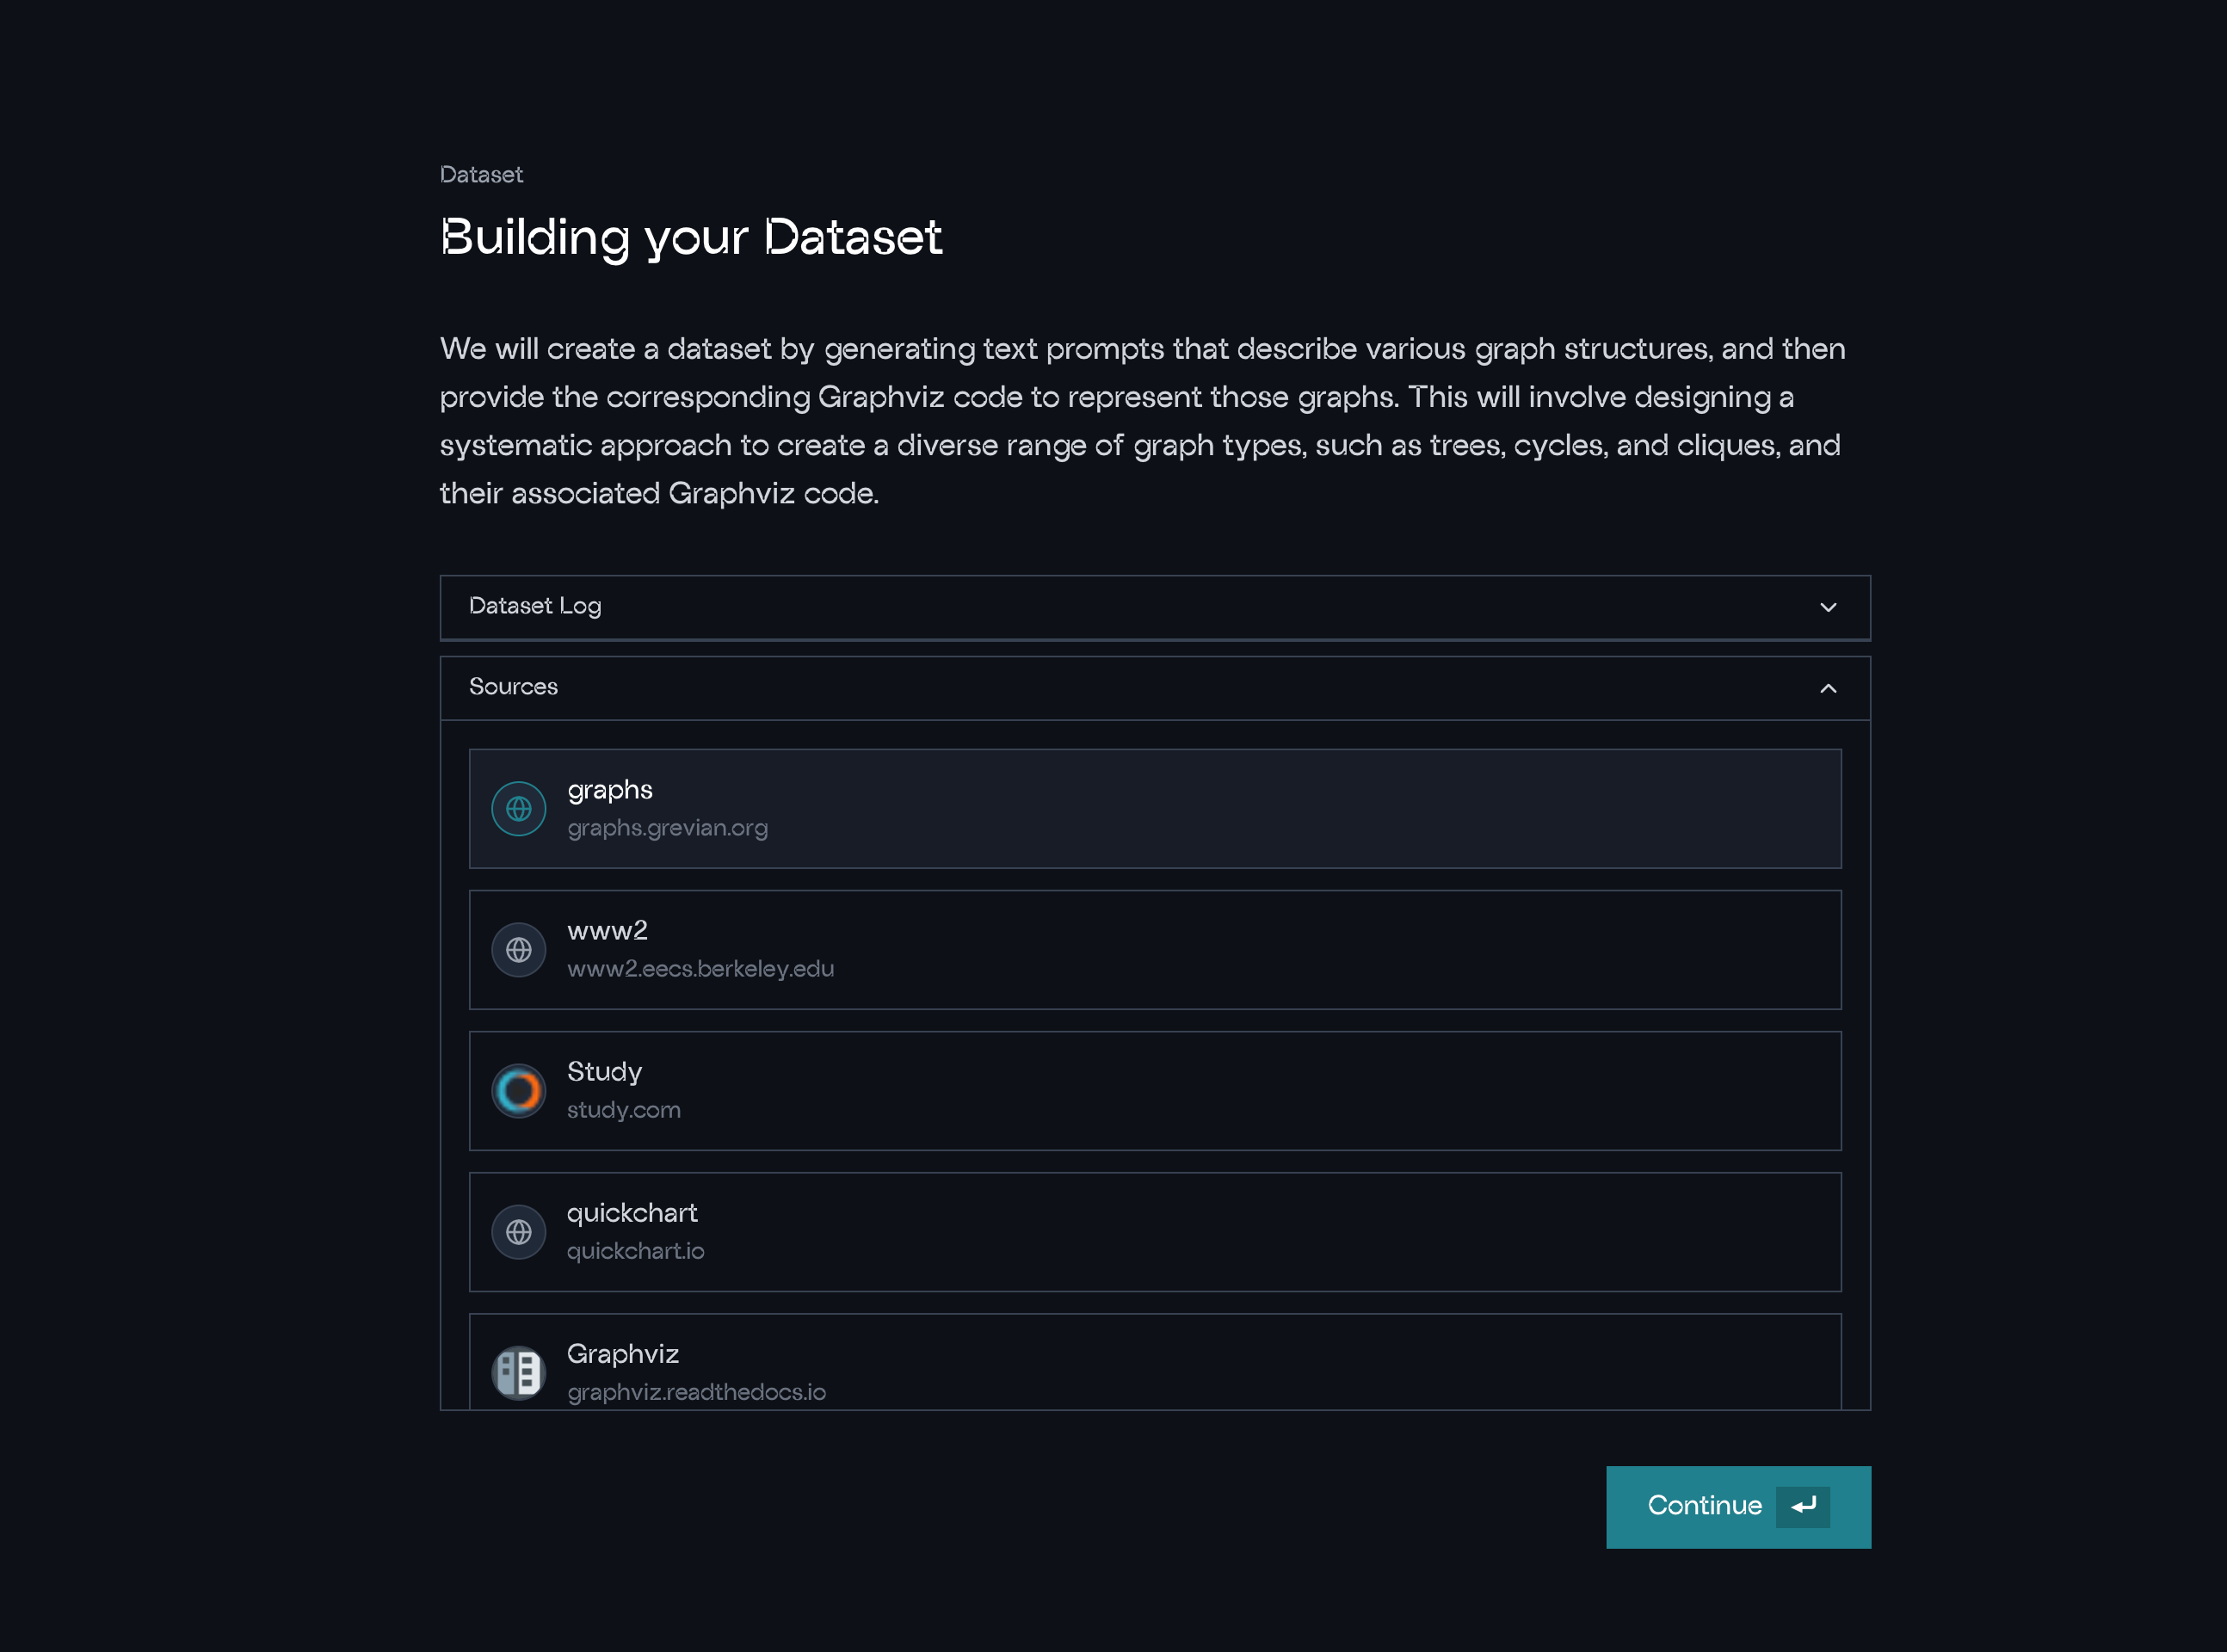Click the quickchart globe icon
The height and width of the screenshot is (1652, 2227).
point(518,1231)
